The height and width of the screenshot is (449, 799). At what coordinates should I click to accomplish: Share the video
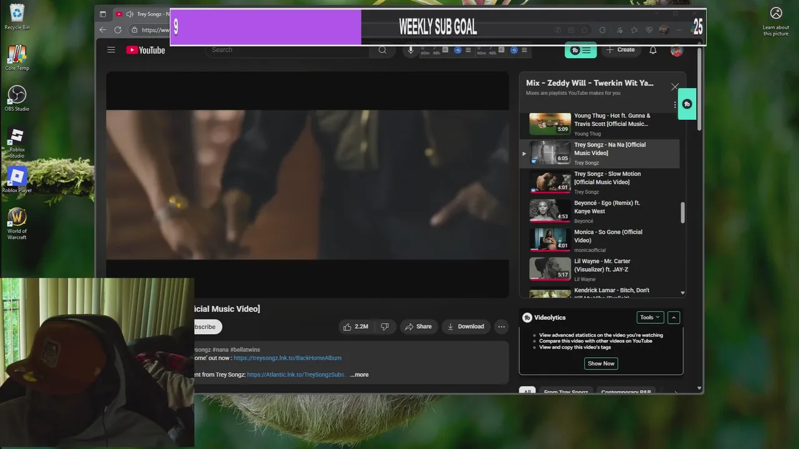[x=418, y=326]
